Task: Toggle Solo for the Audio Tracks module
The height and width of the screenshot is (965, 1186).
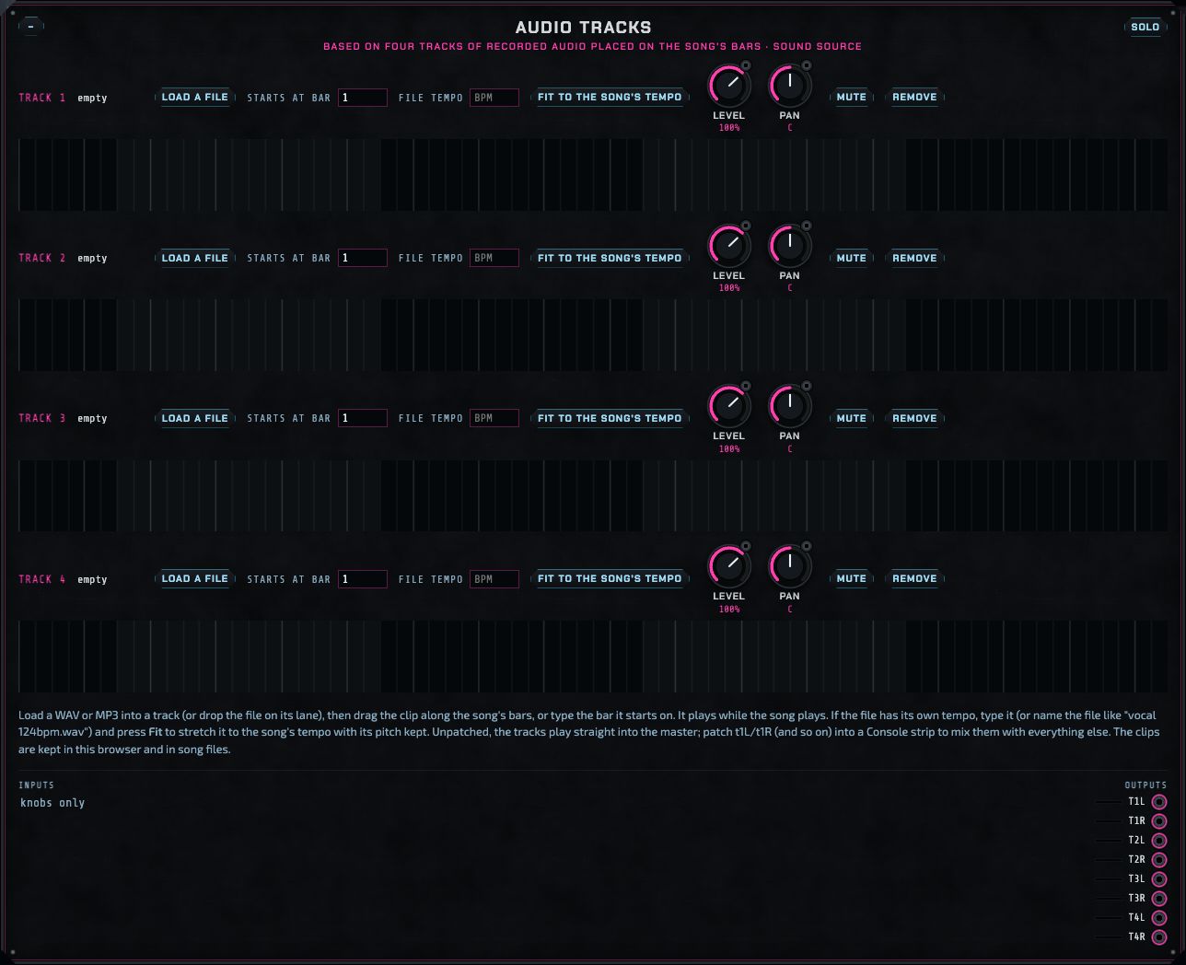Action: tap(1145, 27)
